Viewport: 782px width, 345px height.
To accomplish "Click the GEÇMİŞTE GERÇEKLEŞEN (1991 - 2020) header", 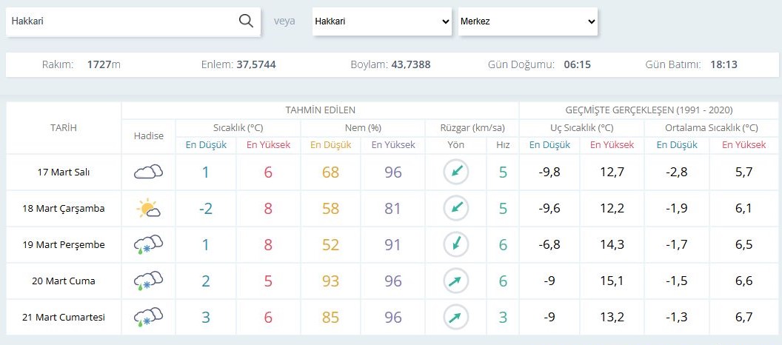I will (649, 110).
